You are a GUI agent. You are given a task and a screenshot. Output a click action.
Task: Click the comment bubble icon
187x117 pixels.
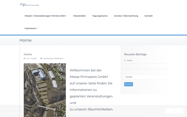point(41,58)
